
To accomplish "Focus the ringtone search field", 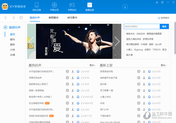I will tap(142, 27).
